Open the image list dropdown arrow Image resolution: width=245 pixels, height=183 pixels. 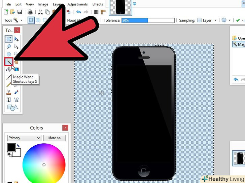(x=134, y=4)
